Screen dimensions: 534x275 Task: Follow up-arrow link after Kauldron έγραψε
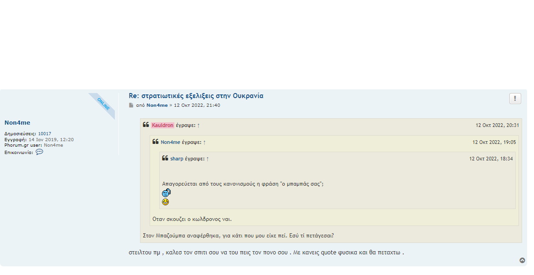[x=199, y=125]
